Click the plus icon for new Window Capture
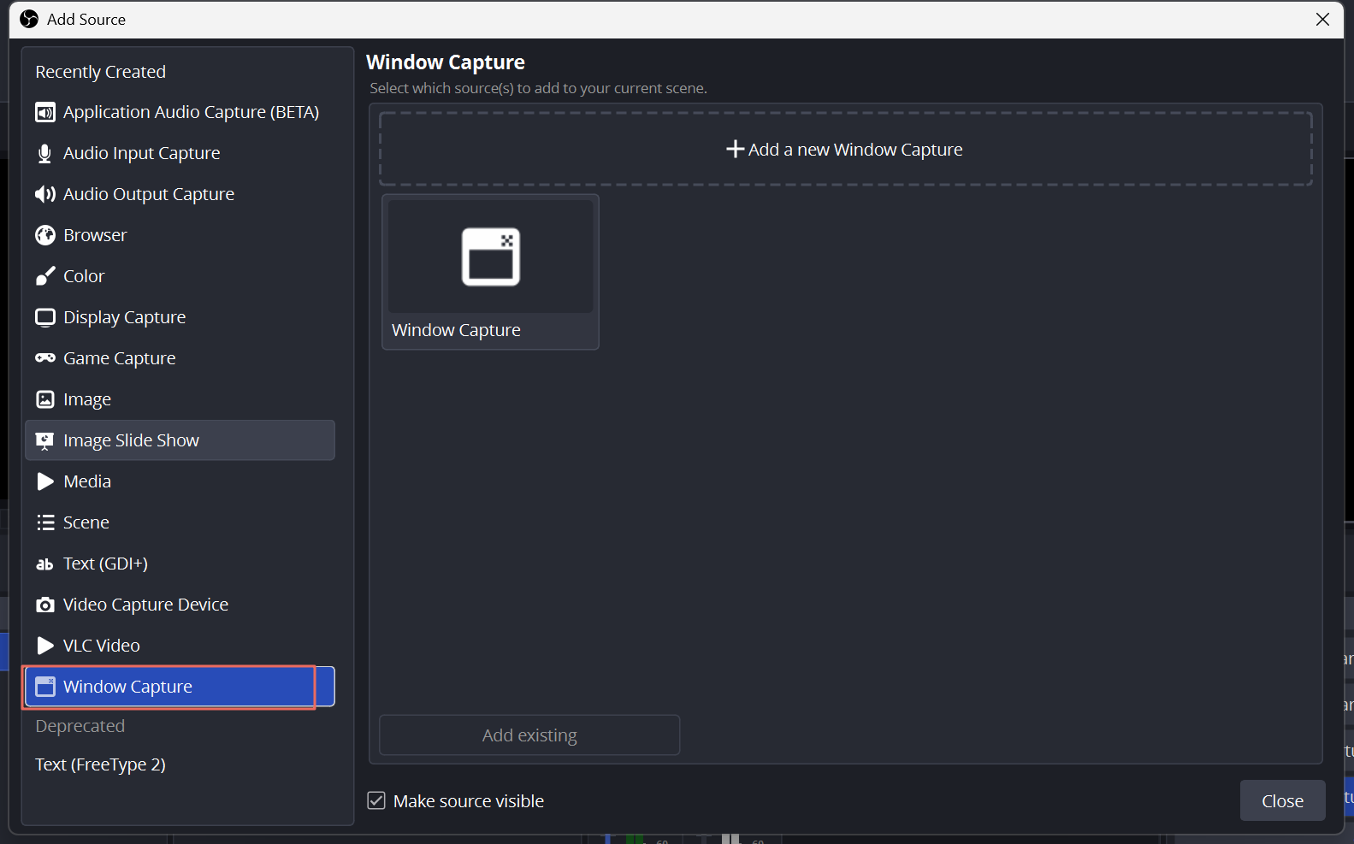The width and height of the screenshot is (1354, 844). point(735,150)
